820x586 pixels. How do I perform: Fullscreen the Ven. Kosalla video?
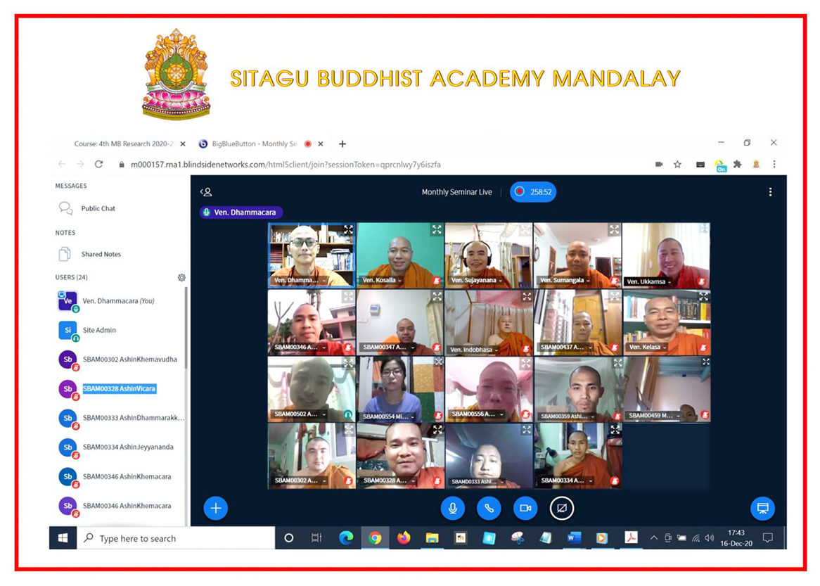pyautogui.click(x=437, y=229)
